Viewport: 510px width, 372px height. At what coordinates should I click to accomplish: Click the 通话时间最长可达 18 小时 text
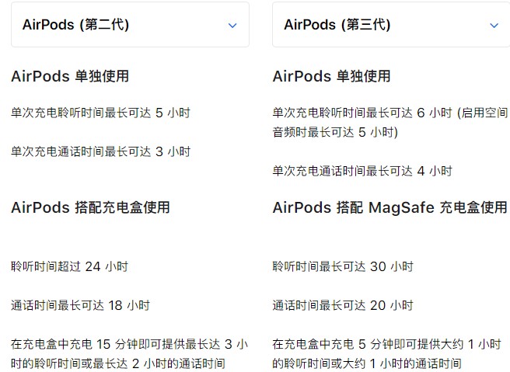coord(80,305)
